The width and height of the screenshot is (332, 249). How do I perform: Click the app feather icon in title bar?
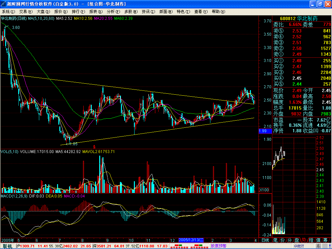(x=3, y=4)
